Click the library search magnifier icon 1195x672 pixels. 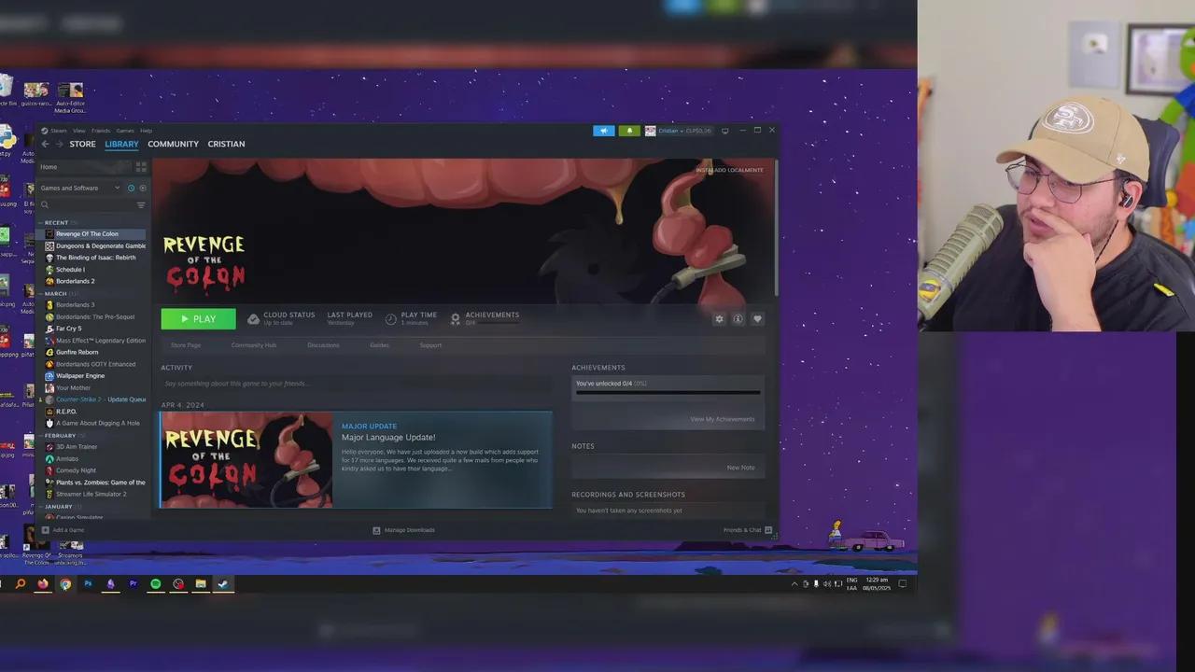(x=45, y=204)
